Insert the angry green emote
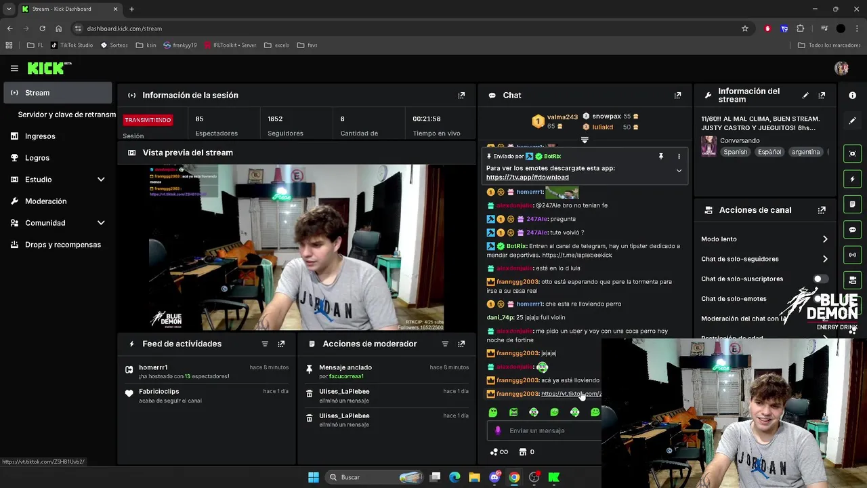867x488 pixels. point(513,412)
